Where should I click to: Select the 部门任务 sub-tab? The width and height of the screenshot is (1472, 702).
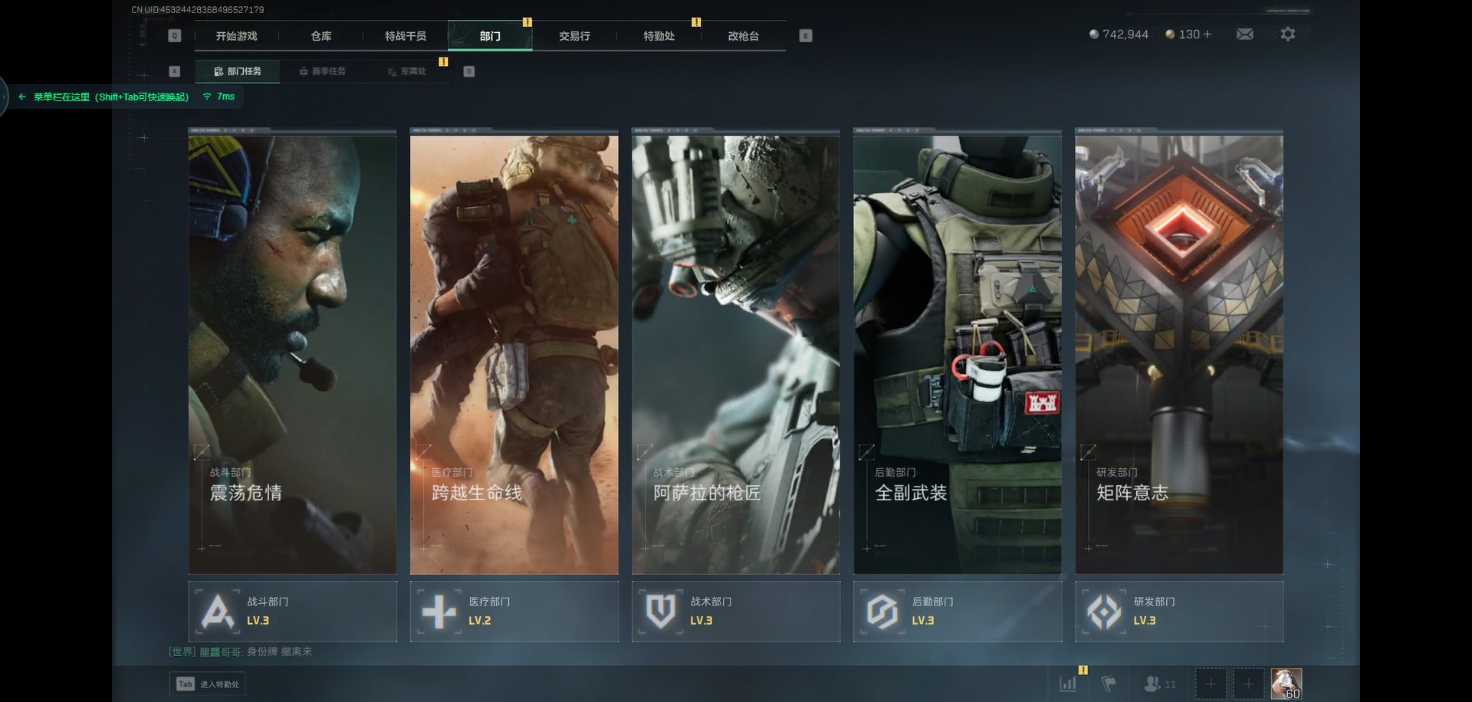pyautogui.click(x=238, y=71)
